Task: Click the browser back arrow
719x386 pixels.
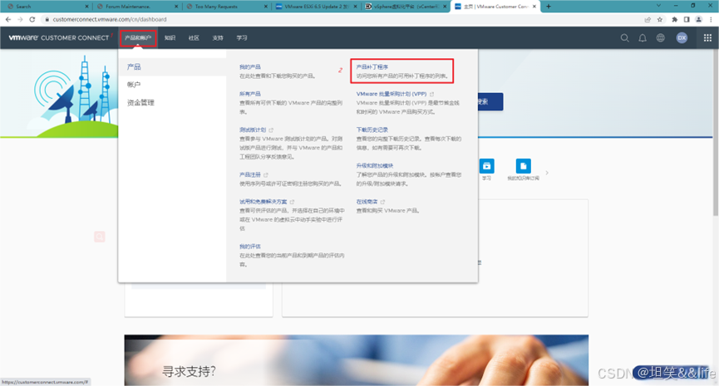Action: point(8,19)
